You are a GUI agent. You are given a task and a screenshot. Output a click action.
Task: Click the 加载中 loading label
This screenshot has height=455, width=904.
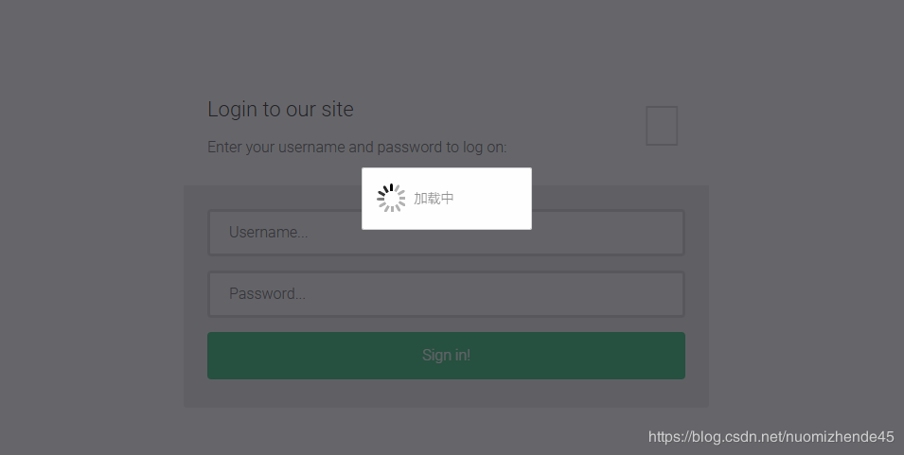pos(434,199)
